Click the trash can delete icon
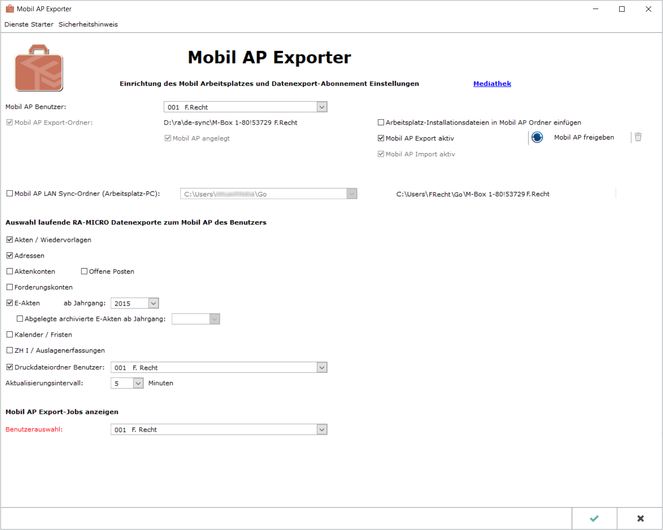Image resolution: width=663 pixels, height=530 pixels. (638, 137)
